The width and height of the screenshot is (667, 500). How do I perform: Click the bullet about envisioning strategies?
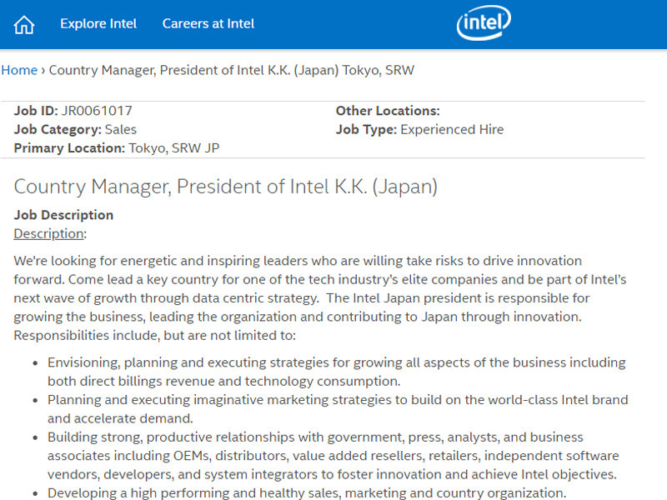333,372
